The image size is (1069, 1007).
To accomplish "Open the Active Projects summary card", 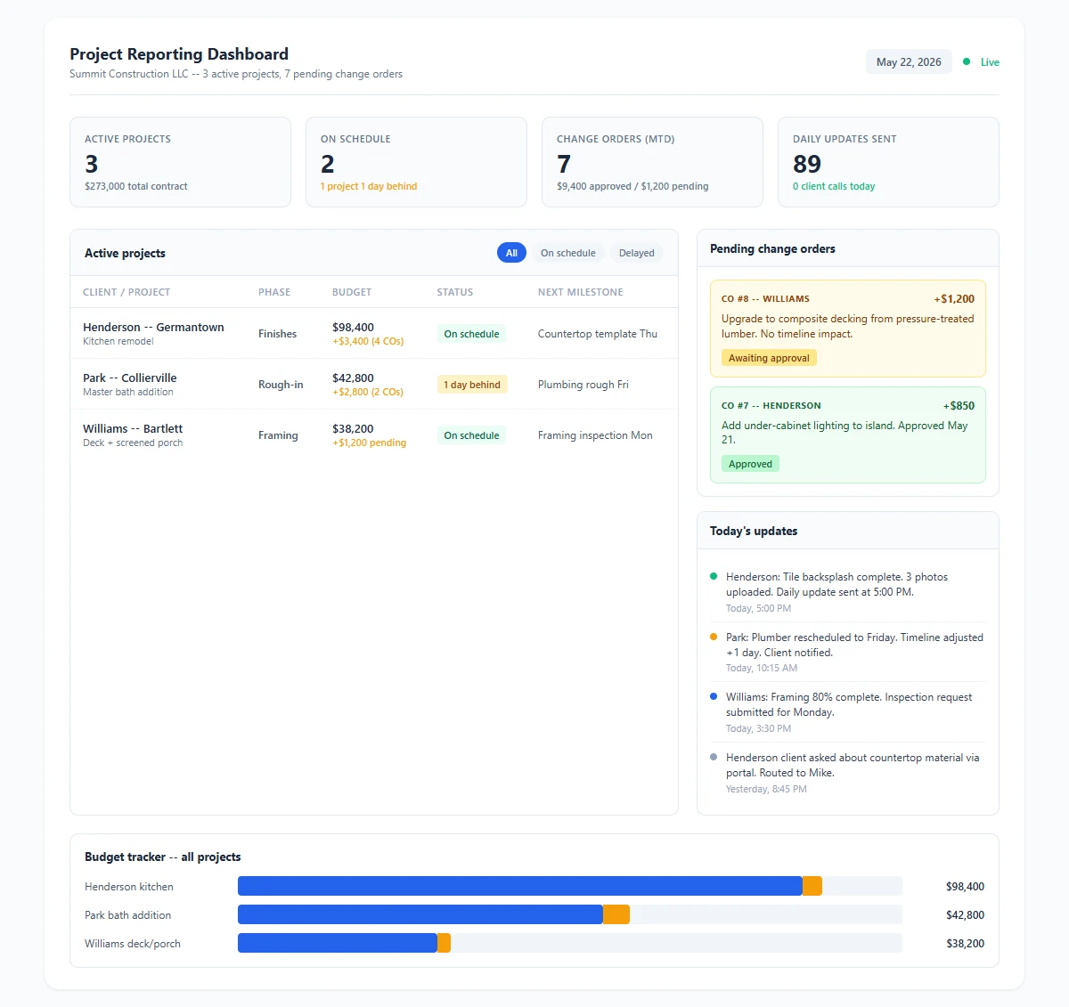I will tap(180, 162).
